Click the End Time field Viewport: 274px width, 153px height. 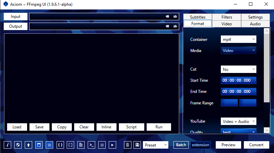[238, 92]
